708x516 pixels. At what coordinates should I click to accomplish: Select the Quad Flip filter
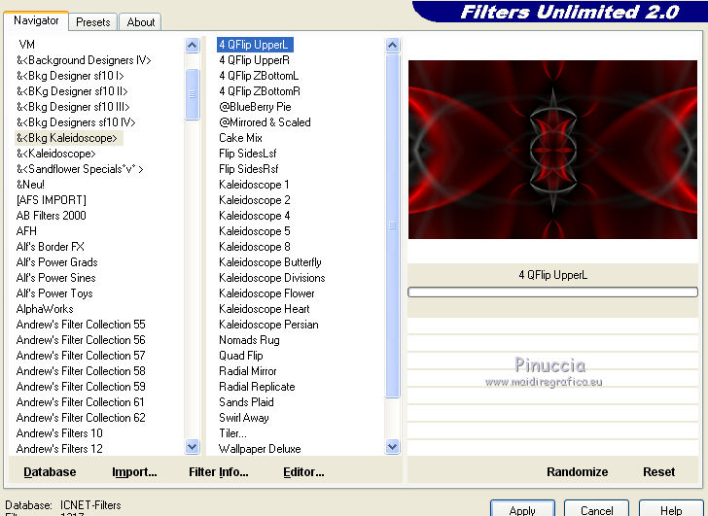tap(241, 356)
